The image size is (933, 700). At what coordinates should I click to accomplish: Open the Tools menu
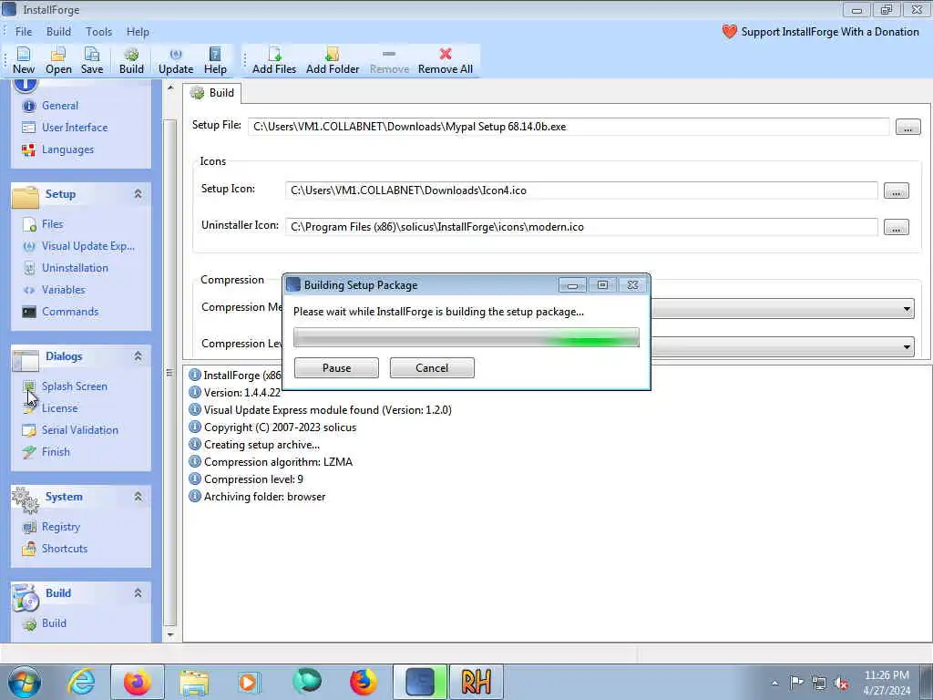(98, 32)
